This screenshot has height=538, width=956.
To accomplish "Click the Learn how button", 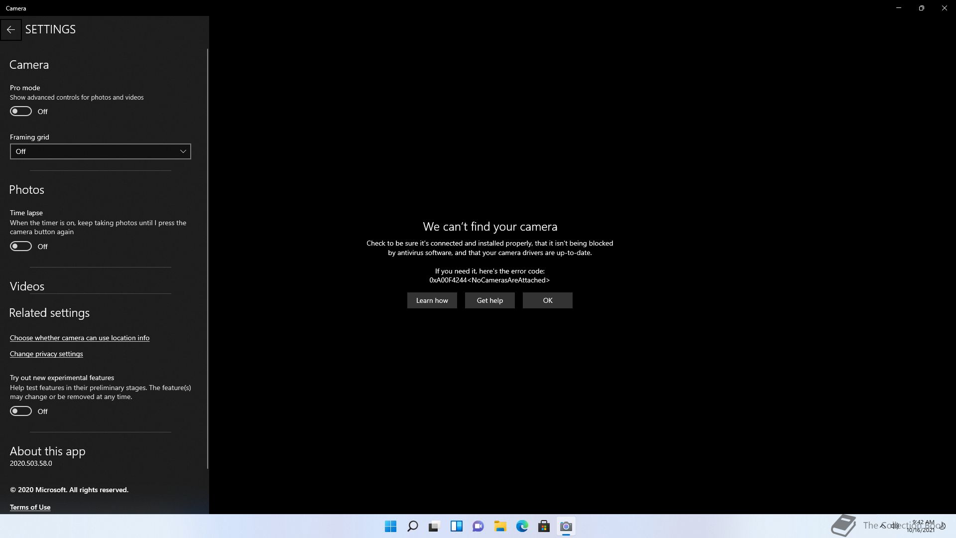I will [x=432, y=300].
